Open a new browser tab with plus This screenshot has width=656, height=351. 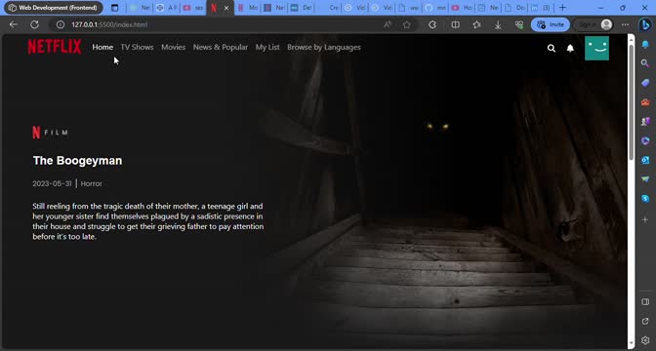[562, 8]
